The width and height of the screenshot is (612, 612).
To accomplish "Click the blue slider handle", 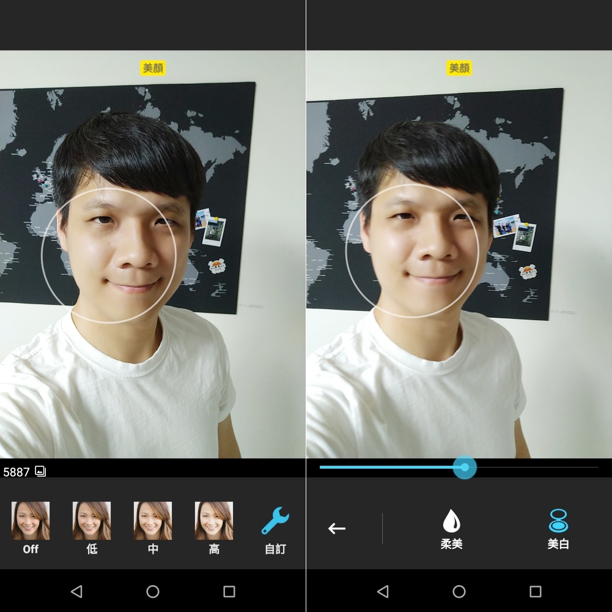I will [x=465, y=467].
